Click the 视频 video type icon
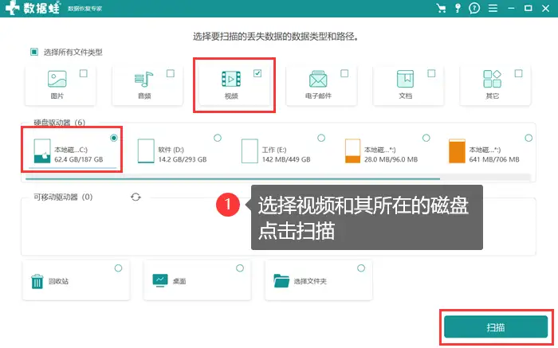Image resolution: width=558 pixels, height=348 pixels. point(231,79)
